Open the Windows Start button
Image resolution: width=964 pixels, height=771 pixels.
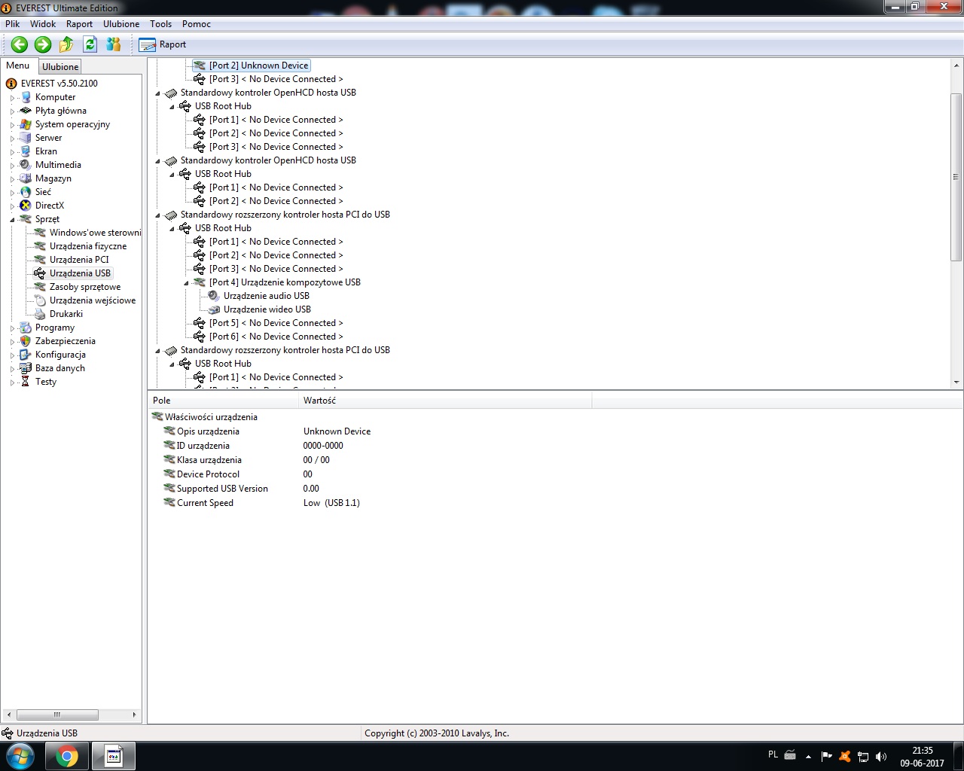tap(20, 756)
